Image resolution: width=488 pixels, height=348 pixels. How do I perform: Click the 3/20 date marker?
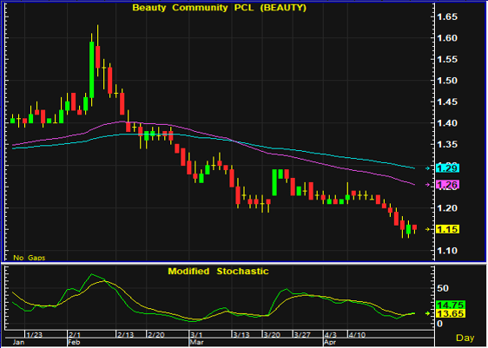pyautogui.click(x=272, y=335)
